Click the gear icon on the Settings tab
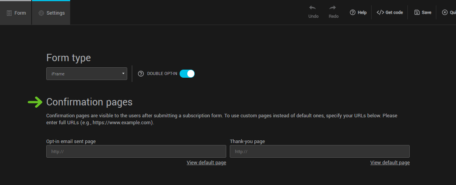This screenshot has width=456, height=185. click(x=41, y=13)
